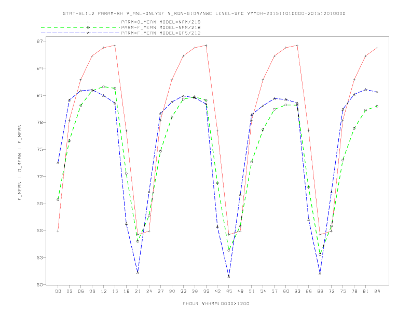Screen dimensions: 411x317
Task: Click x-axis tick label 24
Action: (149, 291)
